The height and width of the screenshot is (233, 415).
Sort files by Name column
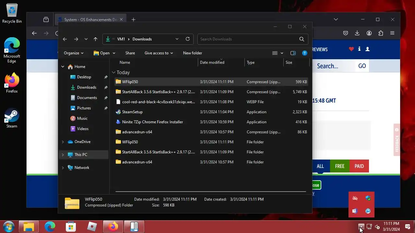point(125,62)
